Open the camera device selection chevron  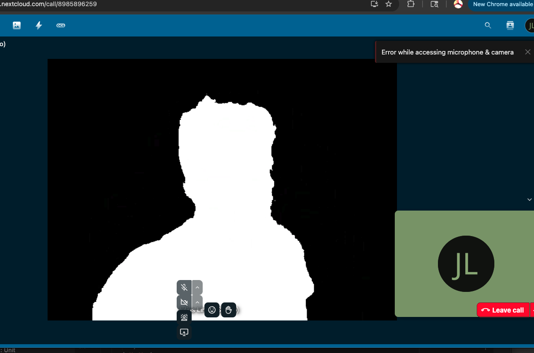coord(197,302)
